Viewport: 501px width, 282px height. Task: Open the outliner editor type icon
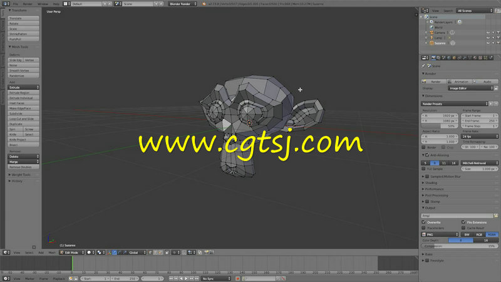pyautogui.click(x=425, y=11)
